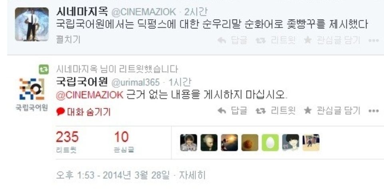Reply to the 시네마지옥 tweet
The width and height of the screenshot is (384, 189).
point(232,40)
